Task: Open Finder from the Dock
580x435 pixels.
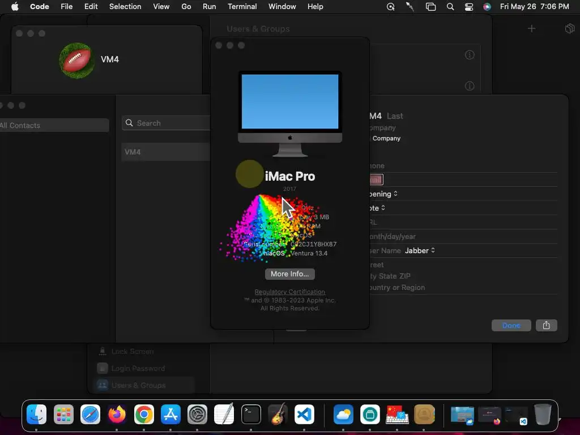Action: pyautogui.click(x=37, y=414)
